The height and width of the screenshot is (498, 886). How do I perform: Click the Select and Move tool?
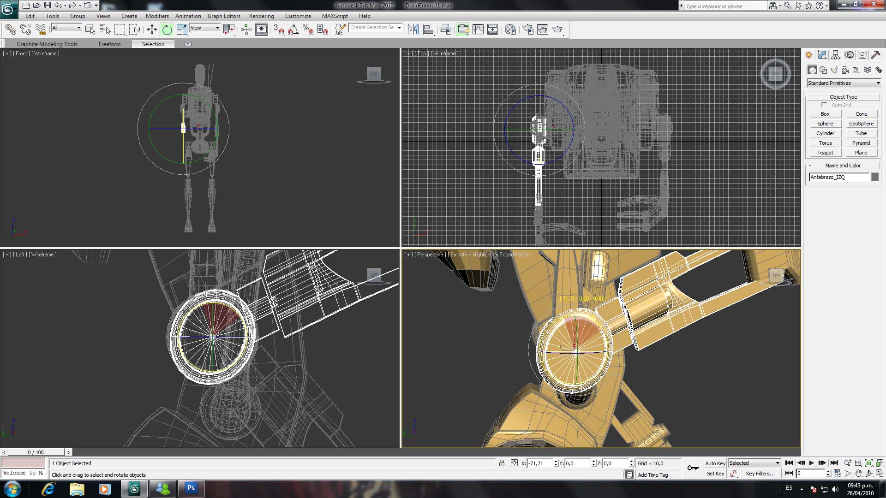tap(152, 30)
